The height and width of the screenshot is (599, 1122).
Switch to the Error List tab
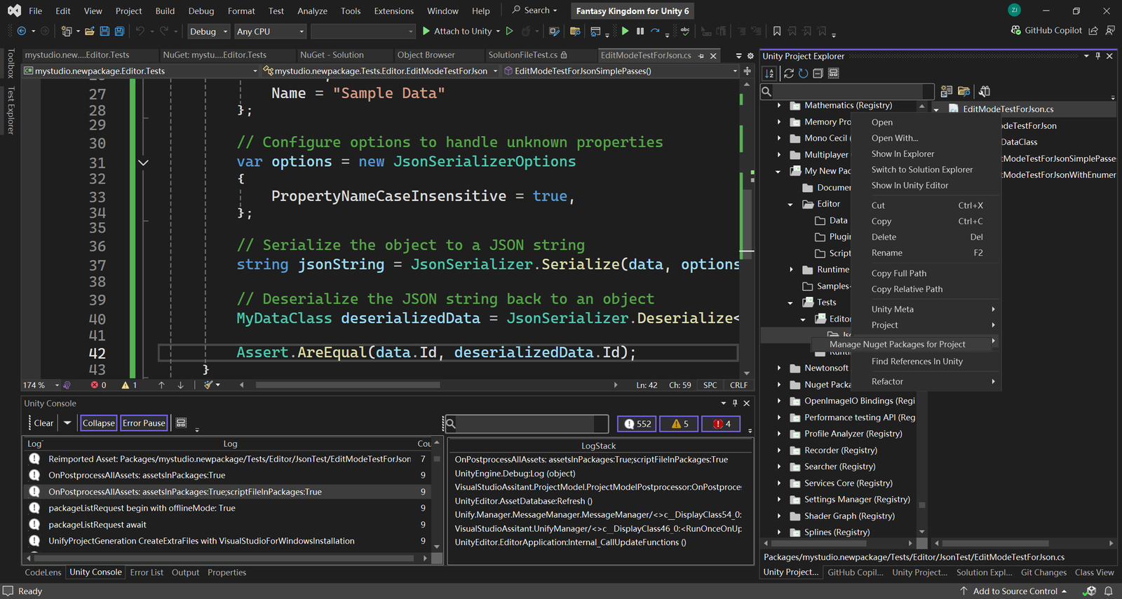pos(147,572)
